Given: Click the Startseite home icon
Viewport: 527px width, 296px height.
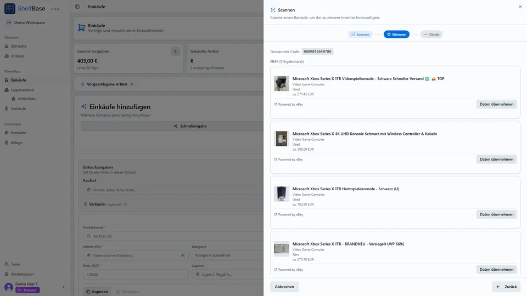Looking at the screenshot, I should (7, 46).
